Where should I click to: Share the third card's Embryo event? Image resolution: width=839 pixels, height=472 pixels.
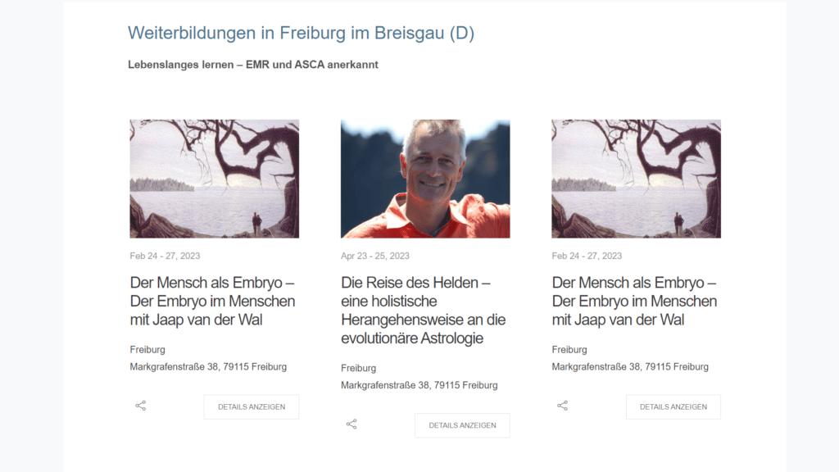562,406
